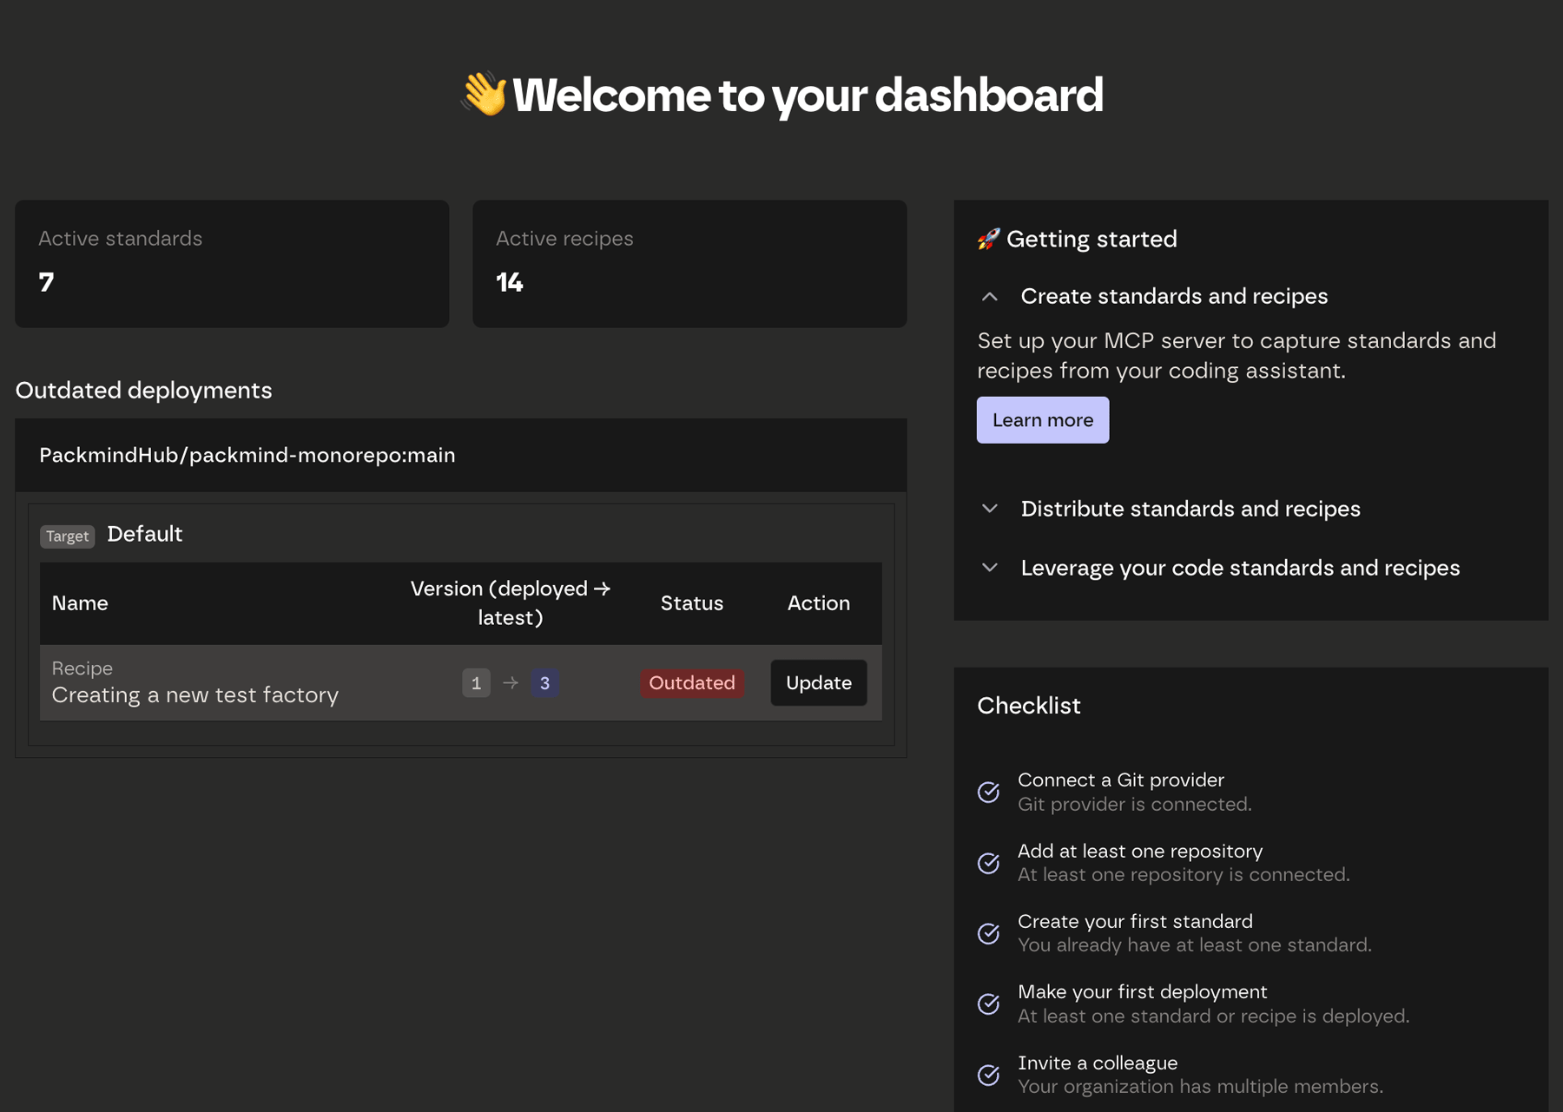Collapse Create standards and recipes section
The image size is (1563, 1112).
(990, 297)
